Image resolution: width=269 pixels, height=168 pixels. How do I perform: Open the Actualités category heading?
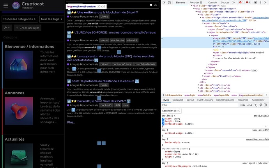14,139
